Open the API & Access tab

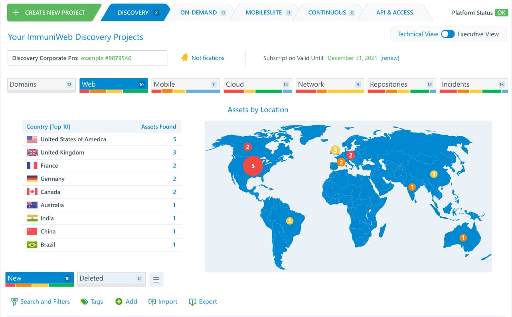point(395,13)
